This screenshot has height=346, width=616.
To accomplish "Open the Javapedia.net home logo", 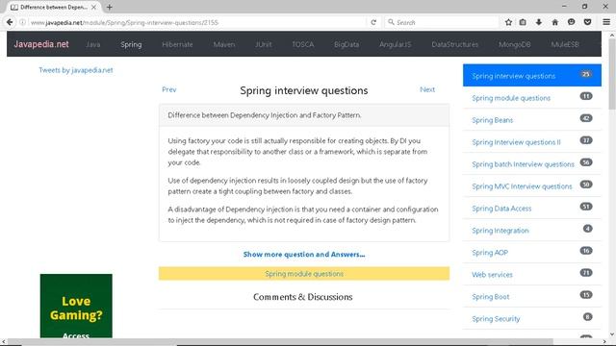I will coord(41,44).
